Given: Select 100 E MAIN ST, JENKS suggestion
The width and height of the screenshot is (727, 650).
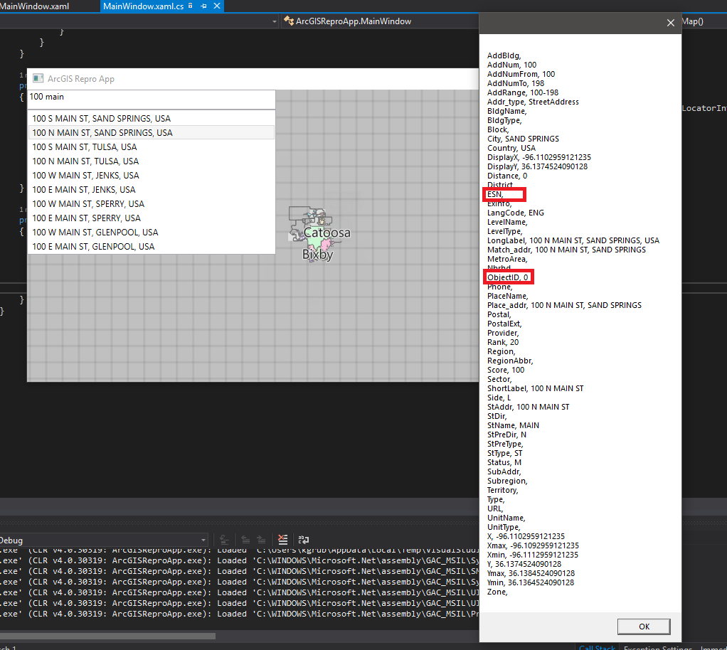Looking at the screenshot, I should (x=152, y=190).
